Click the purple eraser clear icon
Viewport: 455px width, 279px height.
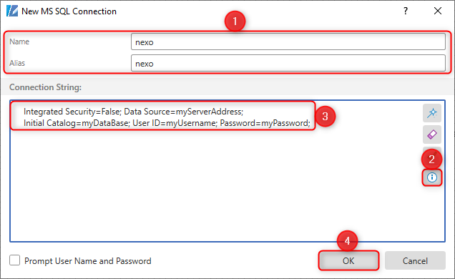coord(432,134)
